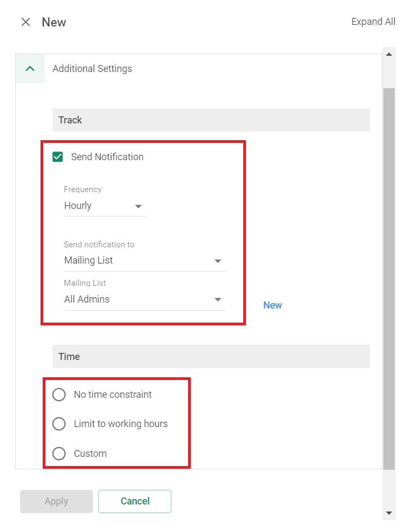Click the vertical scrollbar thumb
This screenshot has width=413, height=531.
pos(389,279)
